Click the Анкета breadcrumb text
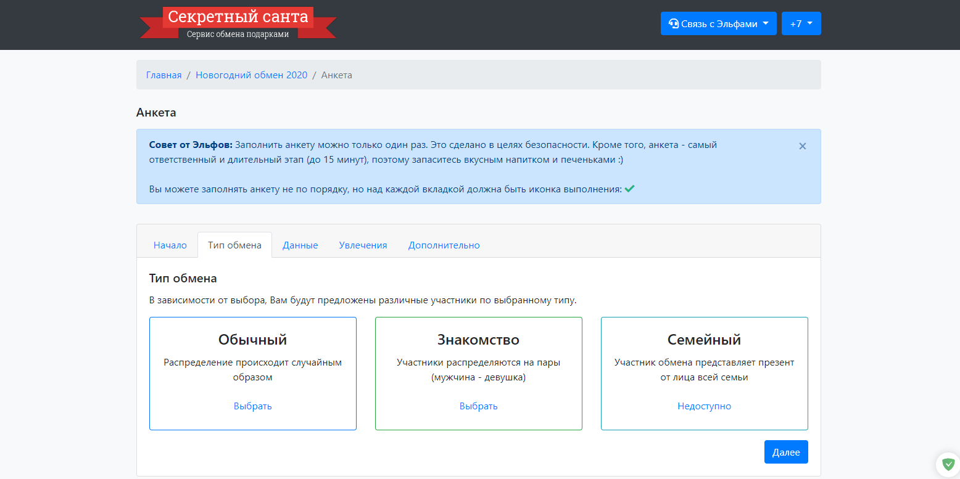 (x=337, y=75)
